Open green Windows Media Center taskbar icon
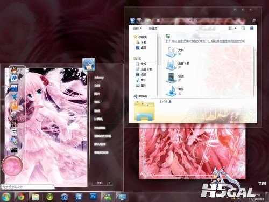 pyautogui.click(x=49, y=197)
